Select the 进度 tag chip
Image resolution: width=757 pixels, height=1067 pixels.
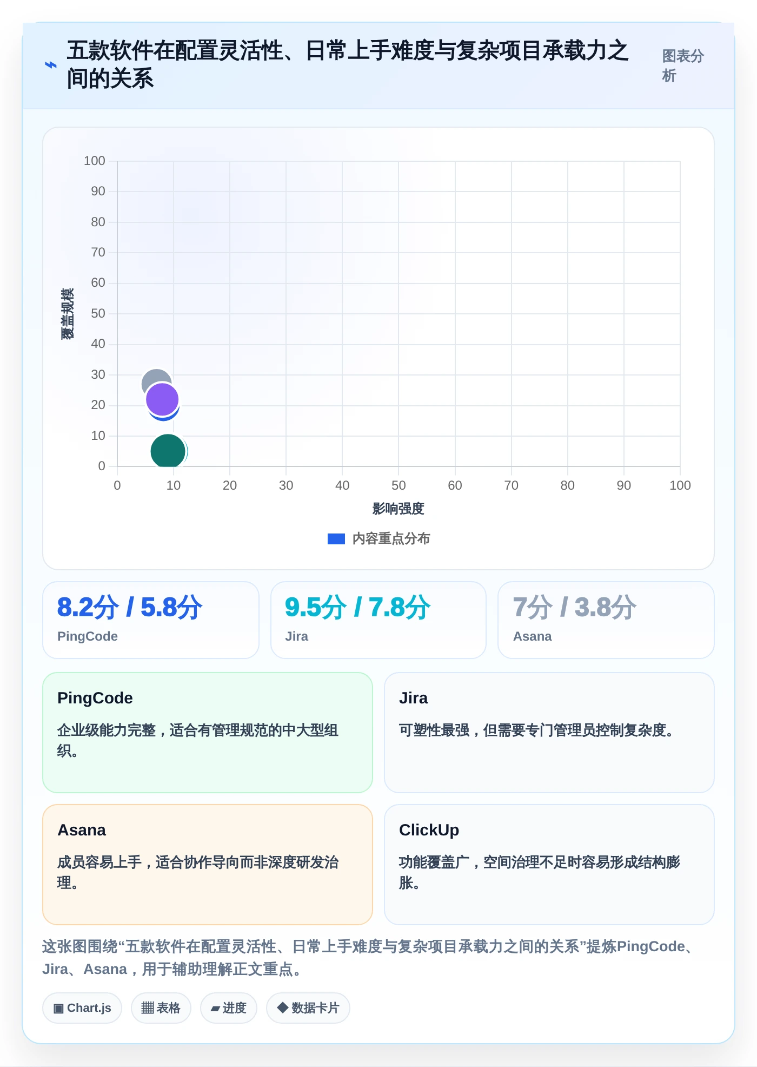[x=229, y=1008]
